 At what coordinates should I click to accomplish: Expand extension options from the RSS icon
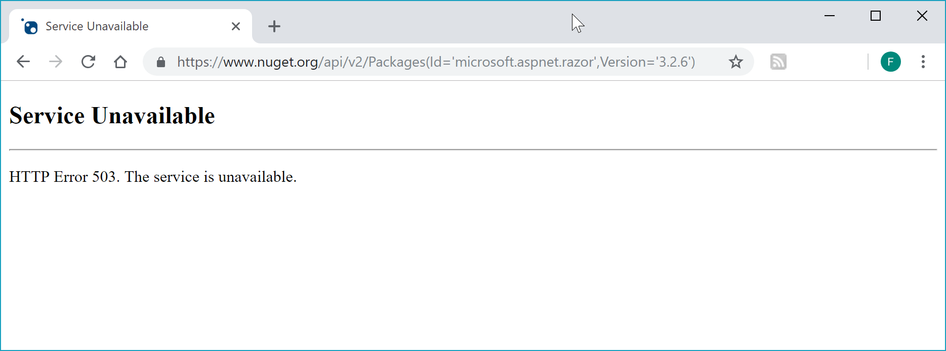(778, 62)
